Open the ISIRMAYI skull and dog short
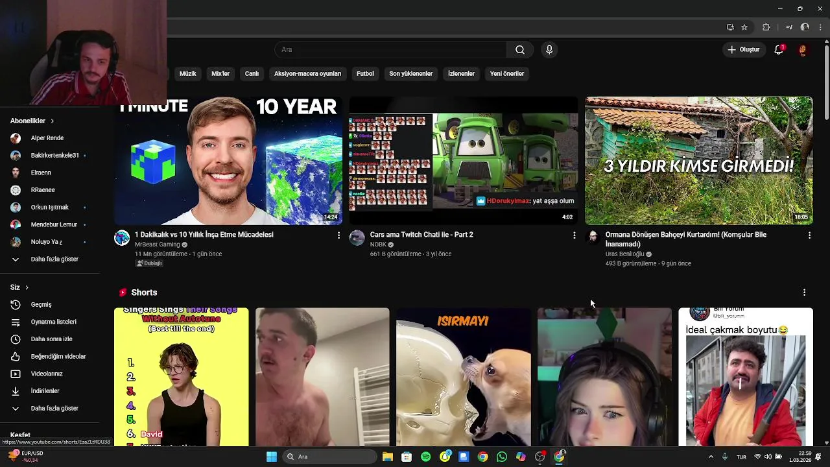Screen dimensions: 830x467 click(x=464, y=377)
